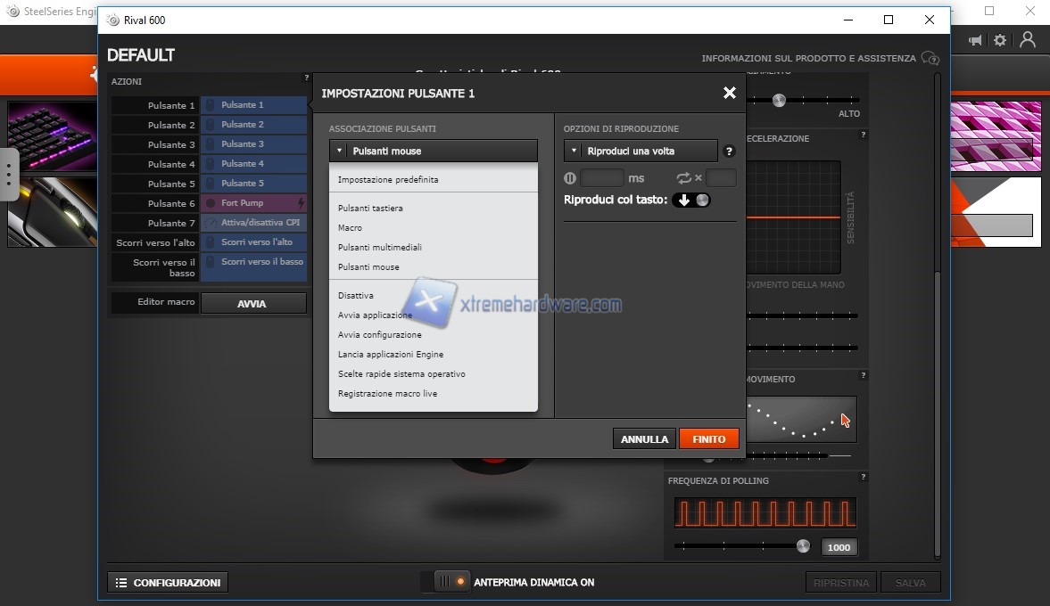Click the product info and support icon

click(930, 59)
